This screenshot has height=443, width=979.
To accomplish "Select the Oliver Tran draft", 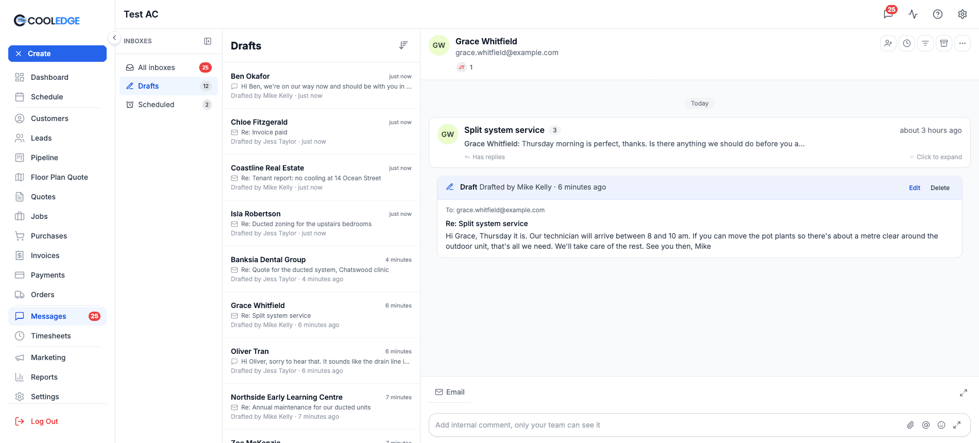I will [x=321, y=361].
